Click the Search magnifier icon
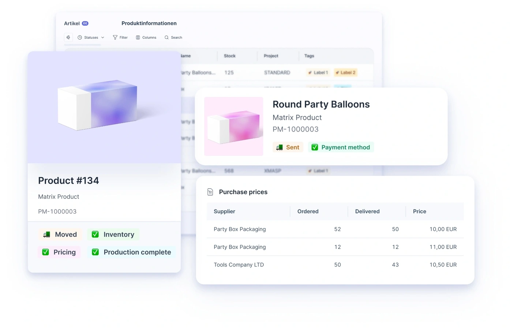The width and height of the screenshot is (510, 329). pos(166,37)
